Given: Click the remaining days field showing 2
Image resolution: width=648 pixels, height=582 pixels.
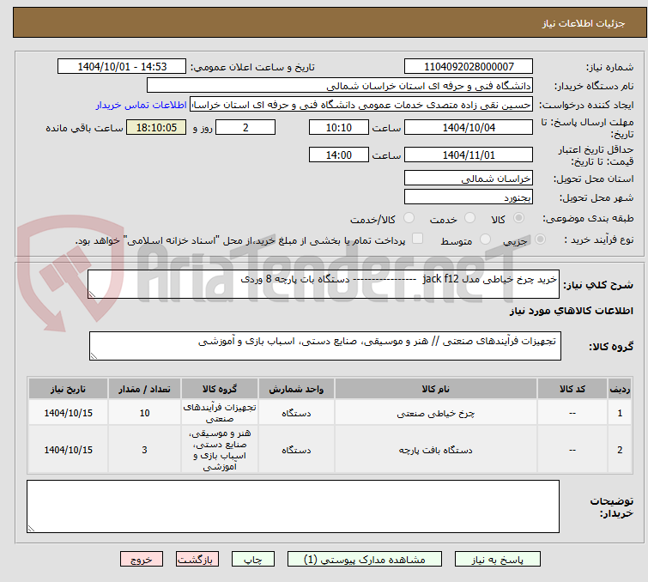Looking at the screenshot, I should pyautogui.click(x=245, y=127).
